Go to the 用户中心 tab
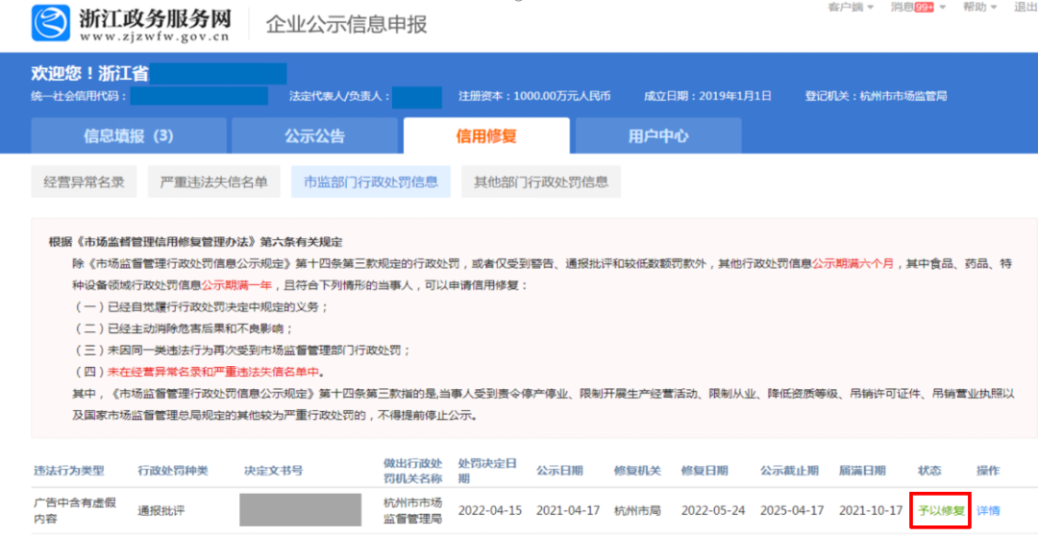 point(658,136)
